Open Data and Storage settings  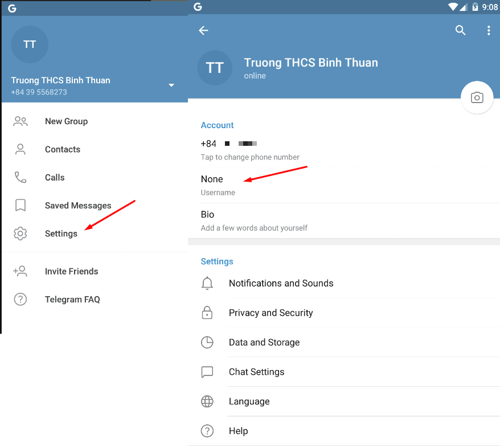tap(344, 342)
